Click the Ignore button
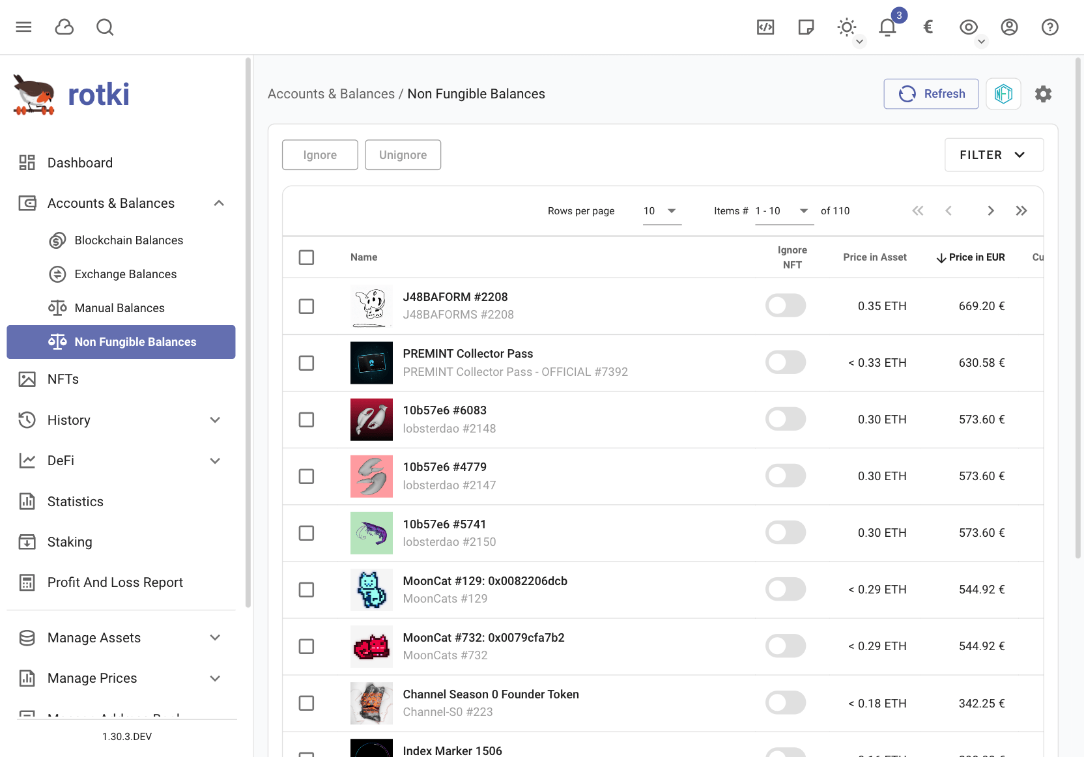1084x757 pixels. (320, 155)
